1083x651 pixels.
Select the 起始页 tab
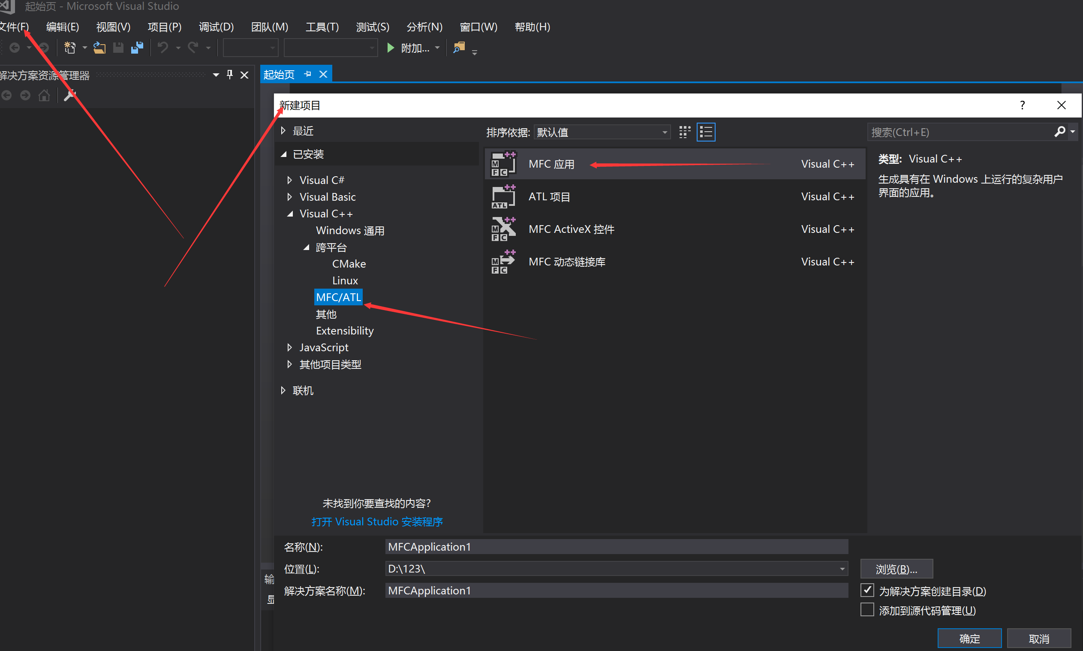coord(279,74)
